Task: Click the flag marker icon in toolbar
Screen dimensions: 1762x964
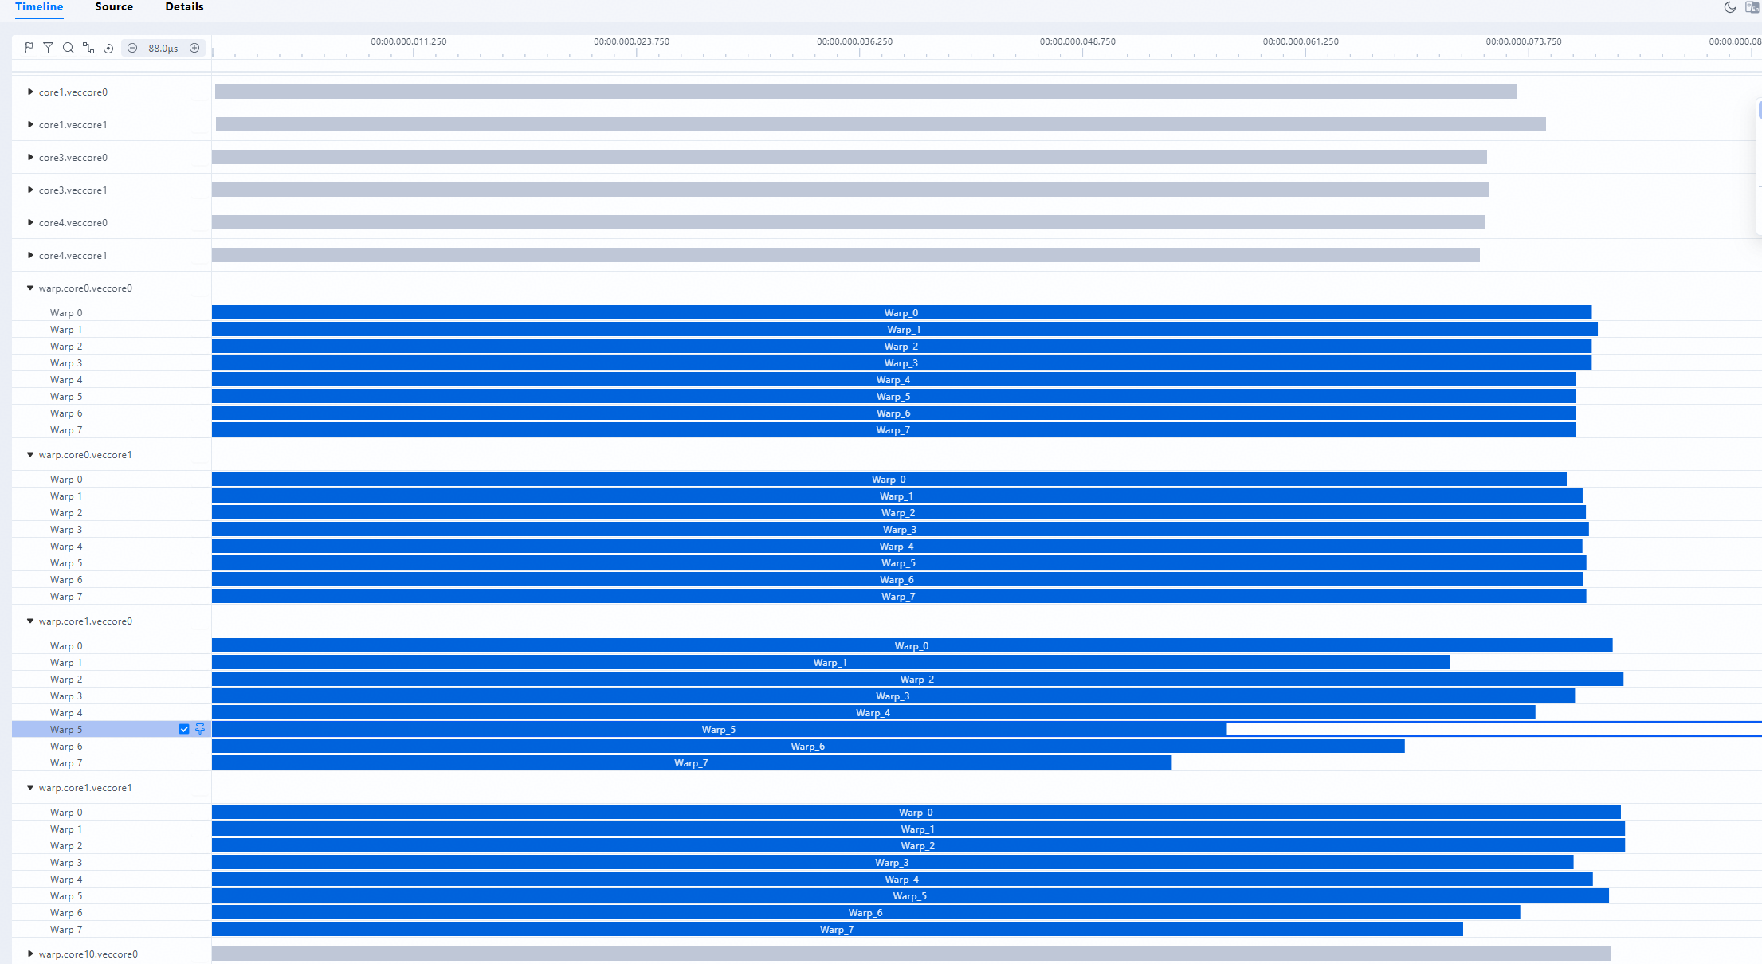Action: tap(29, 48)
